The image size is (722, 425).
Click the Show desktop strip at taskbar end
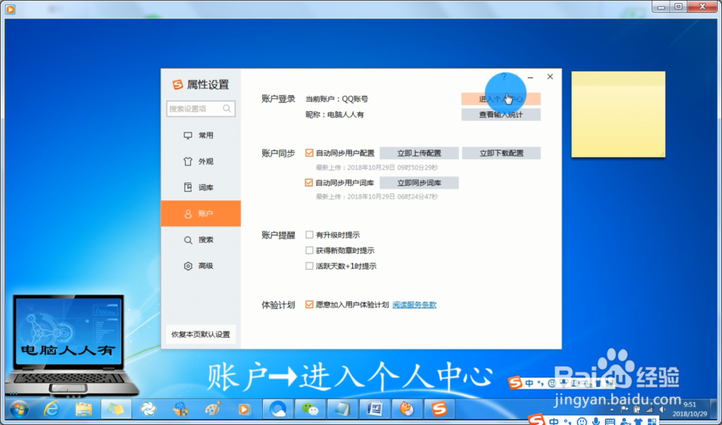pos(713,409)
